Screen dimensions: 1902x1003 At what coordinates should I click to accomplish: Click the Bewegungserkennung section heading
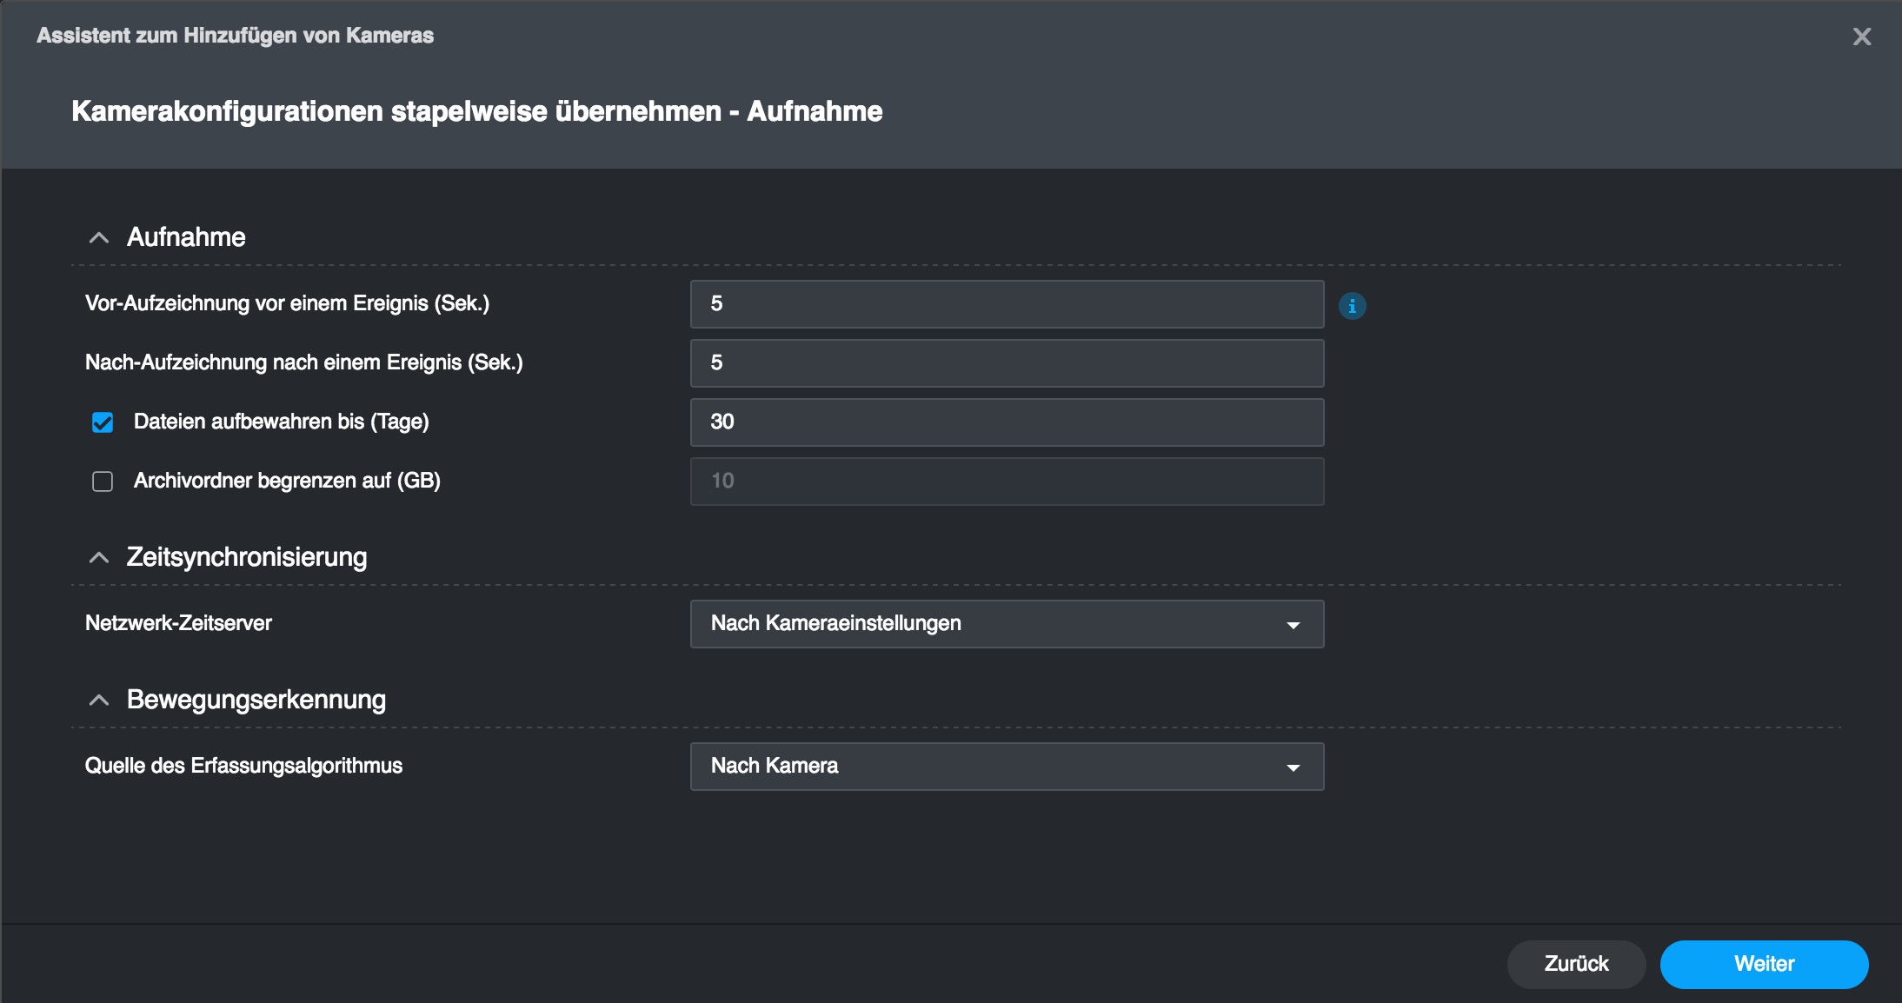coord(256,700)
